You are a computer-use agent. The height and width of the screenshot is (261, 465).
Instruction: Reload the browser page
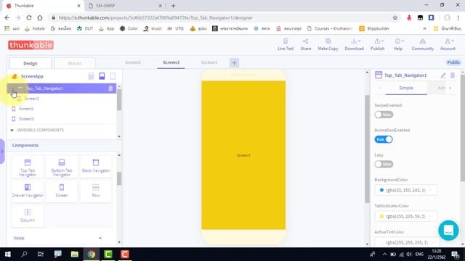click(29, 17)
